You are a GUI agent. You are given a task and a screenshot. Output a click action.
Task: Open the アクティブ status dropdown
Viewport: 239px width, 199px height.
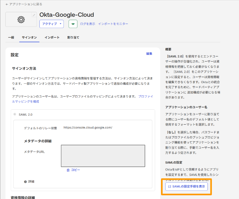pyautogui.click(x=51, y=24)
